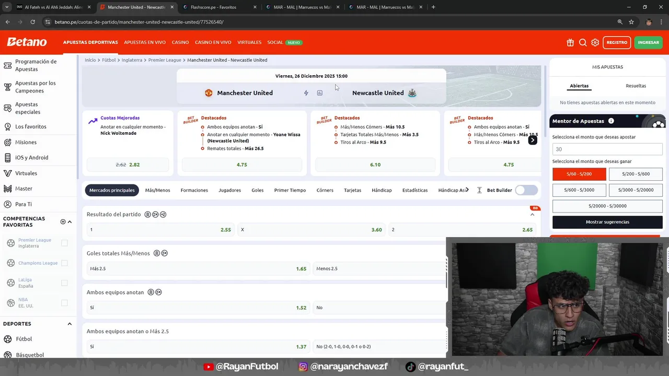Show more market tabs with the right arrow
The image size is (669, 376).
point(467,190)
